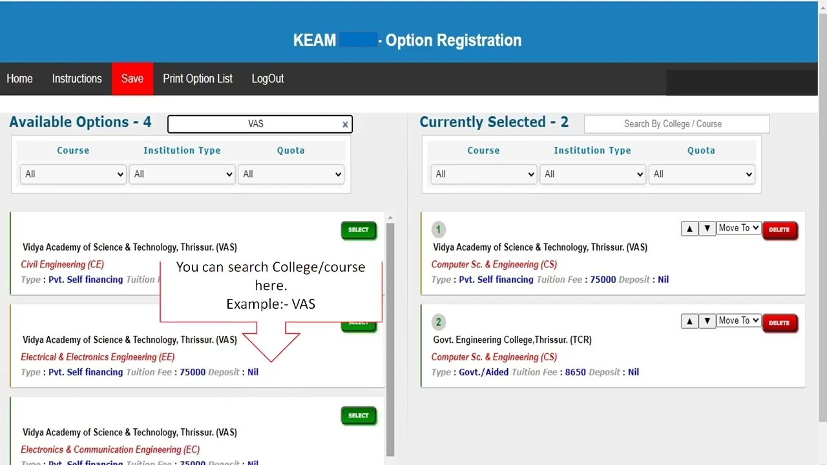827x465 pixels.
Task: Click the Govt./Aided type label
Action: 484,373
